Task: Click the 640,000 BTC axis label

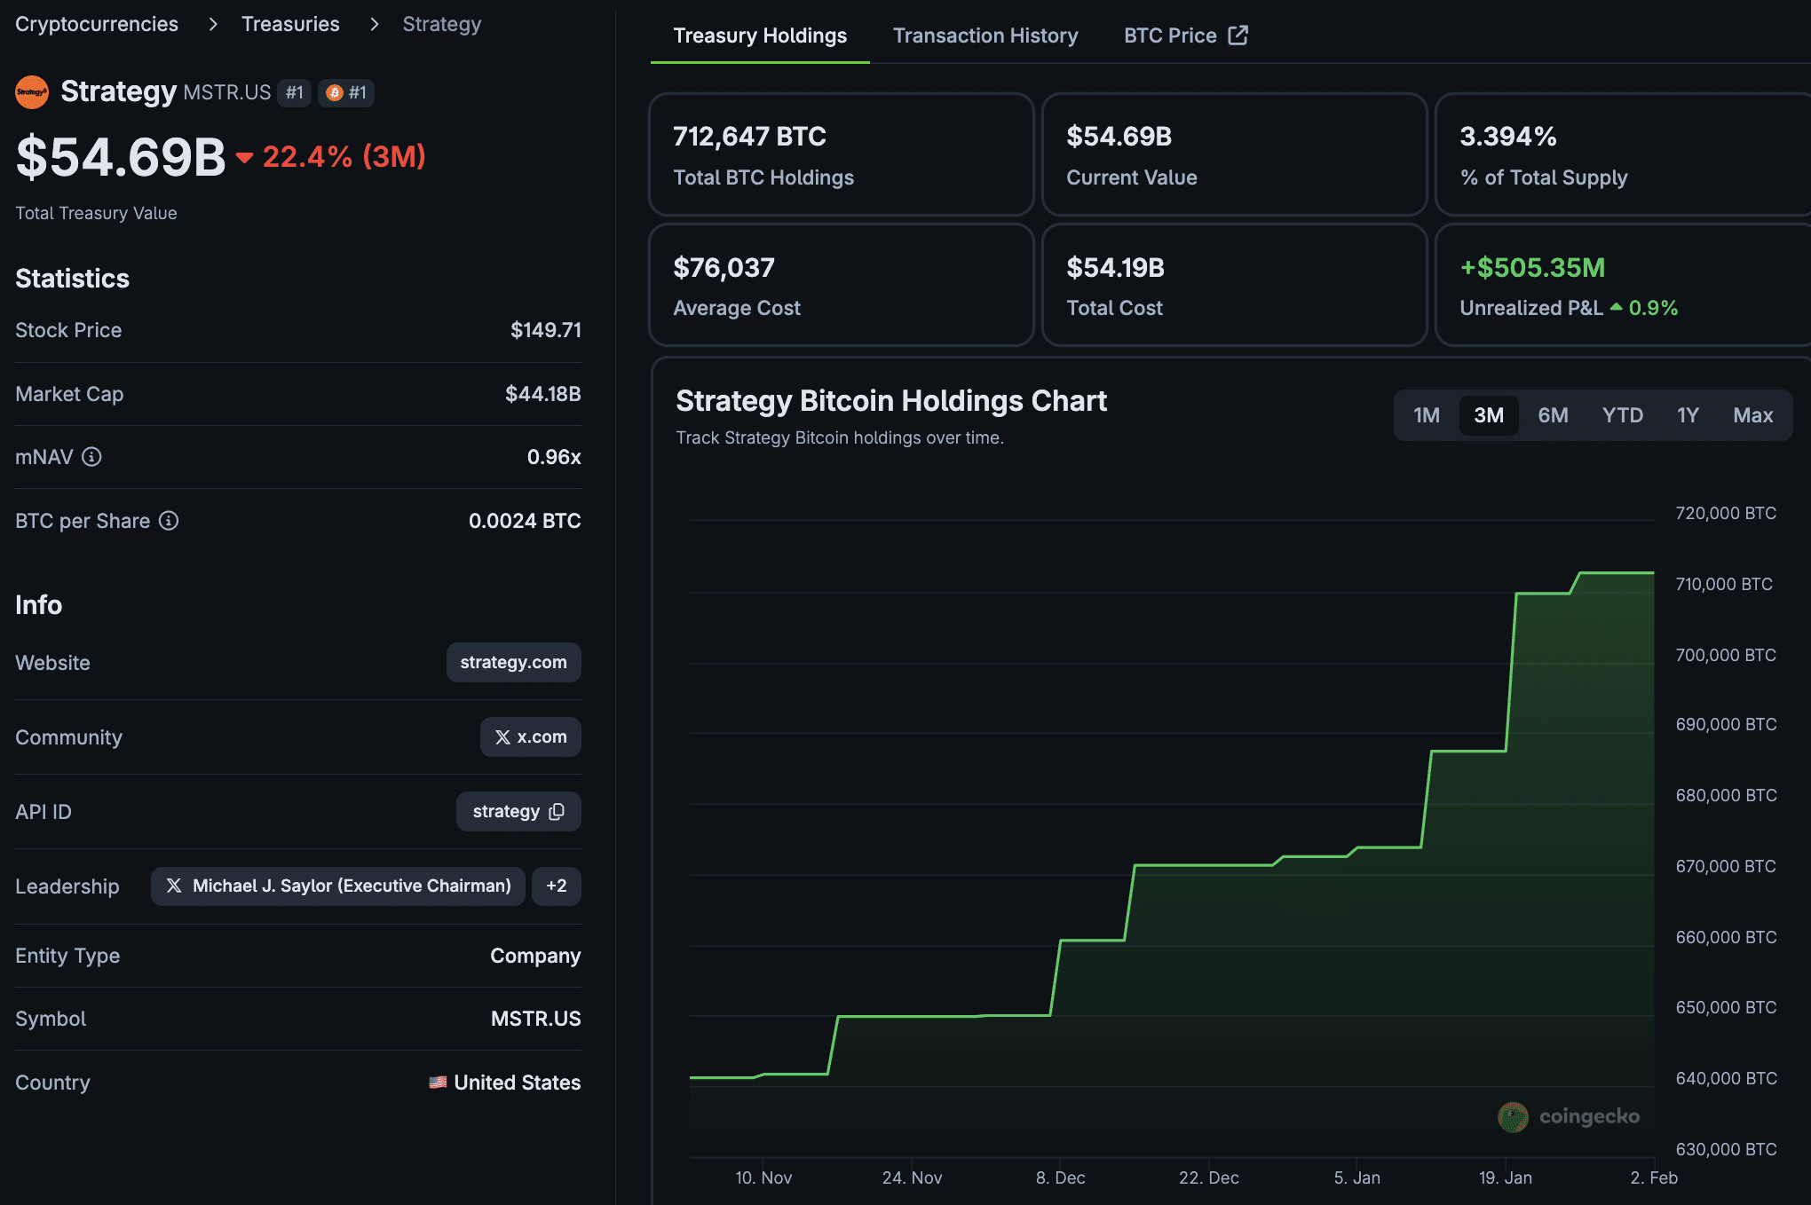Action: point(1727,1078)
